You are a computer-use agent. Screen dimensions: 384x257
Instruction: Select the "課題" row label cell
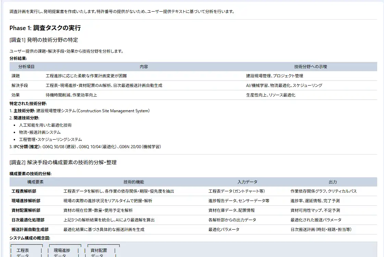tap(16, 76)
